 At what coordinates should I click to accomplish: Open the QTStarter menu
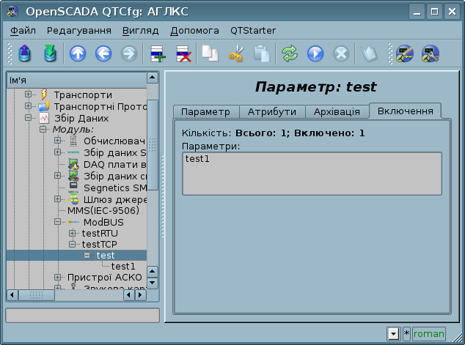click(253, 31)
